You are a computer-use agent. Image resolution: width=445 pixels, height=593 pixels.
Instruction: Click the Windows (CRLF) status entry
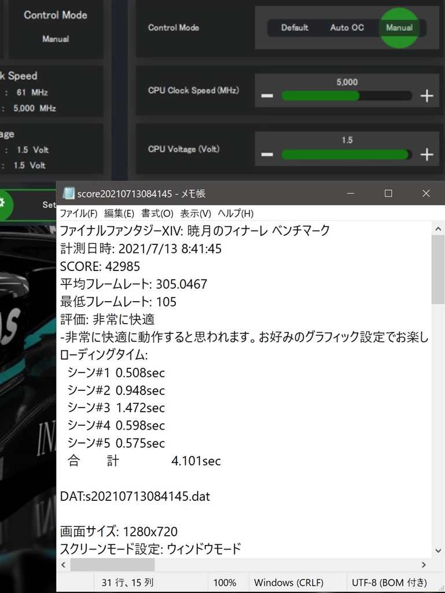point(289,583)
